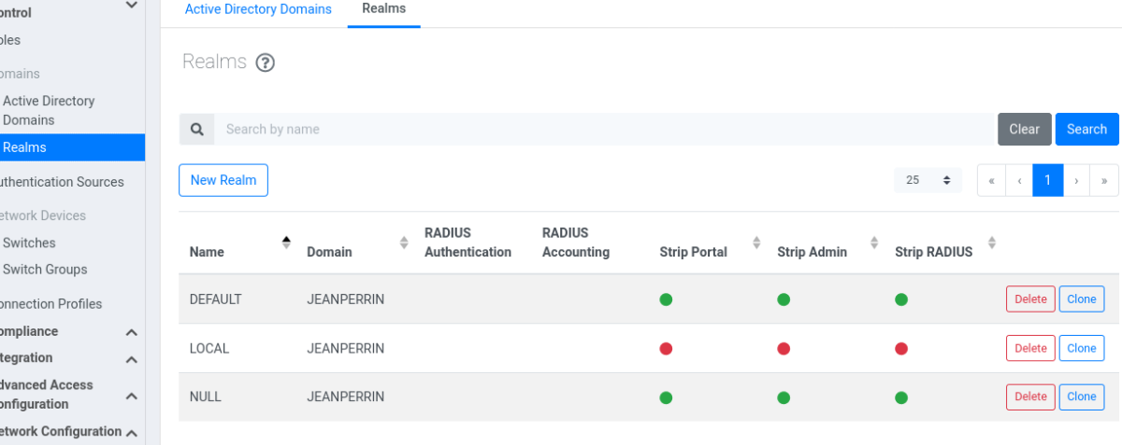Click red Strip Admin dot for LOCAL
Image resolution: width=1122 pixels, height=445 pixels.
[x=784, y=349]
